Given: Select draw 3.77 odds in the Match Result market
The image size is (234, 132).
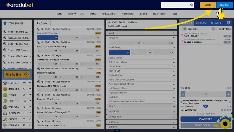Looking at the screenshot, I should [142, 53].
